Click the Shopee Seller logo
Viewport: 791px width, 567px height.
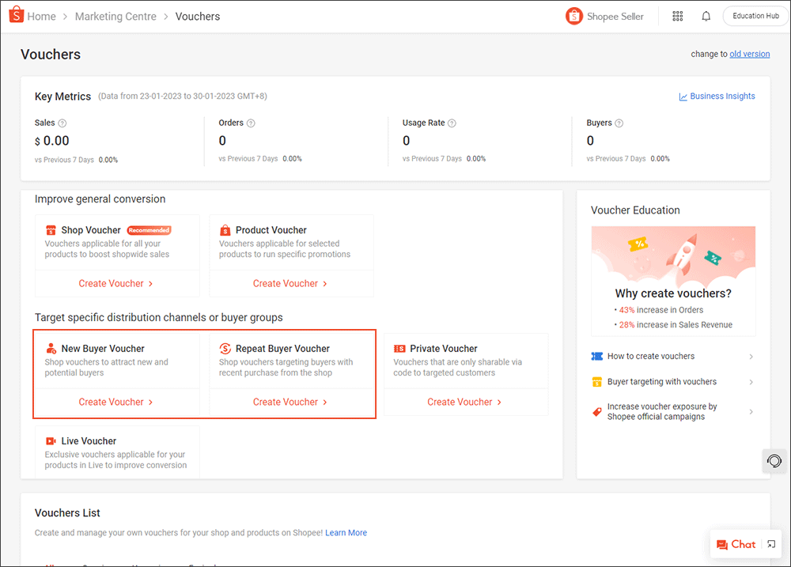(574, 16)
